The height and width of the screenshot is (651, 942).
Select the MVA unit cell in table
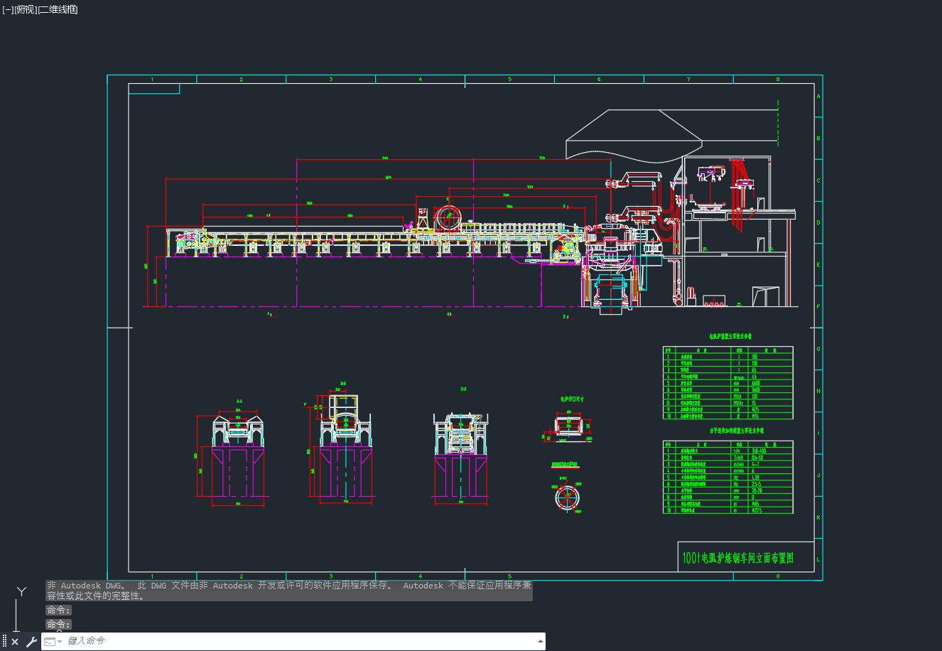click(737, 397)
